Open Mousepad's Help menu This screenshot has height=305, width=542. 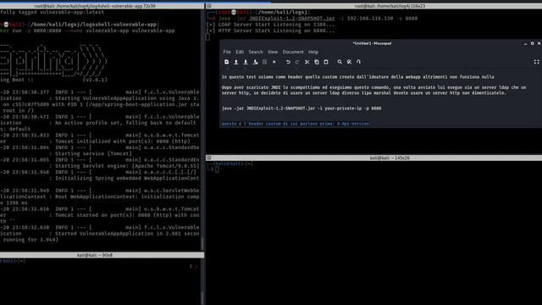click(313, 52)
